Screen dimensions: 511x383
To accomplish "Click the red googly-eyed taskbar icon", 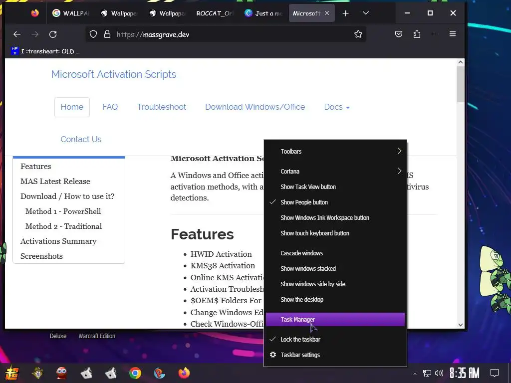I will point(61,373).
